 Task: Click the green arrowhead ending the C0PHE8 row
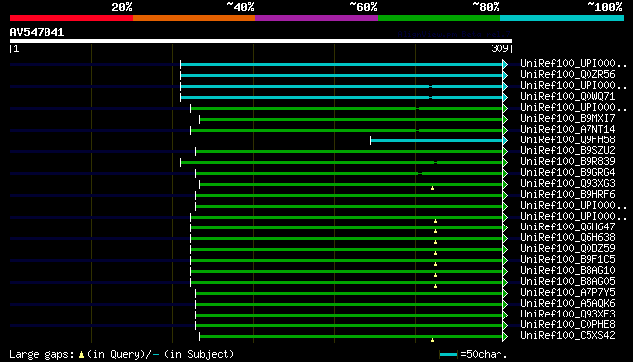505,326
